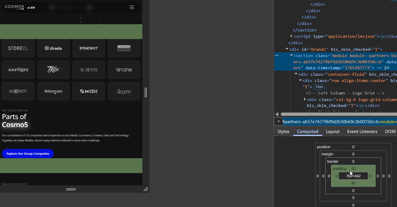This screenshot has width=397, height=207.
Task: Choose the Killagon logo card
Action: 53,91
